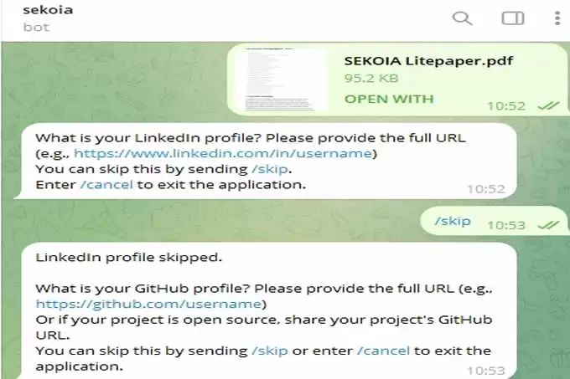This screenshot has width=570, height=379.
Task: Click the read checkmarks on PDF message
Action: click(x=548, y=106)
